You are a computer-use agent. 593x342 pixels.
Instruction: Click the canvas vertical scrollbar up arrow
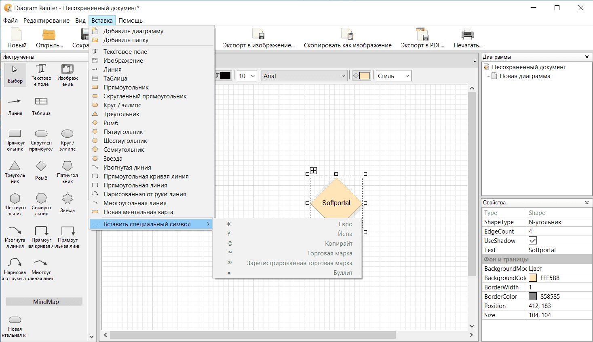(x=472, y=88)
